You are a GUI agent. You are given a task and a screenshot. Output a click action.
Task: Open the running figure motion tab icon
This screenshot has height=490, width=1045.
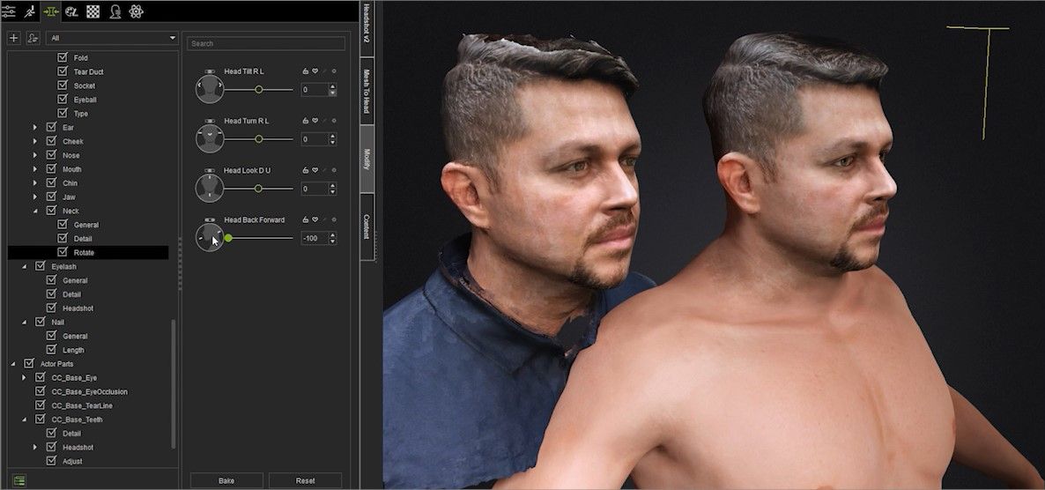click(29, 11)
